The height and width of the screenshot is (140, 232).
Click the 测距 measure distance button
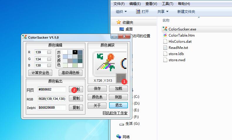tap(118, 97)
